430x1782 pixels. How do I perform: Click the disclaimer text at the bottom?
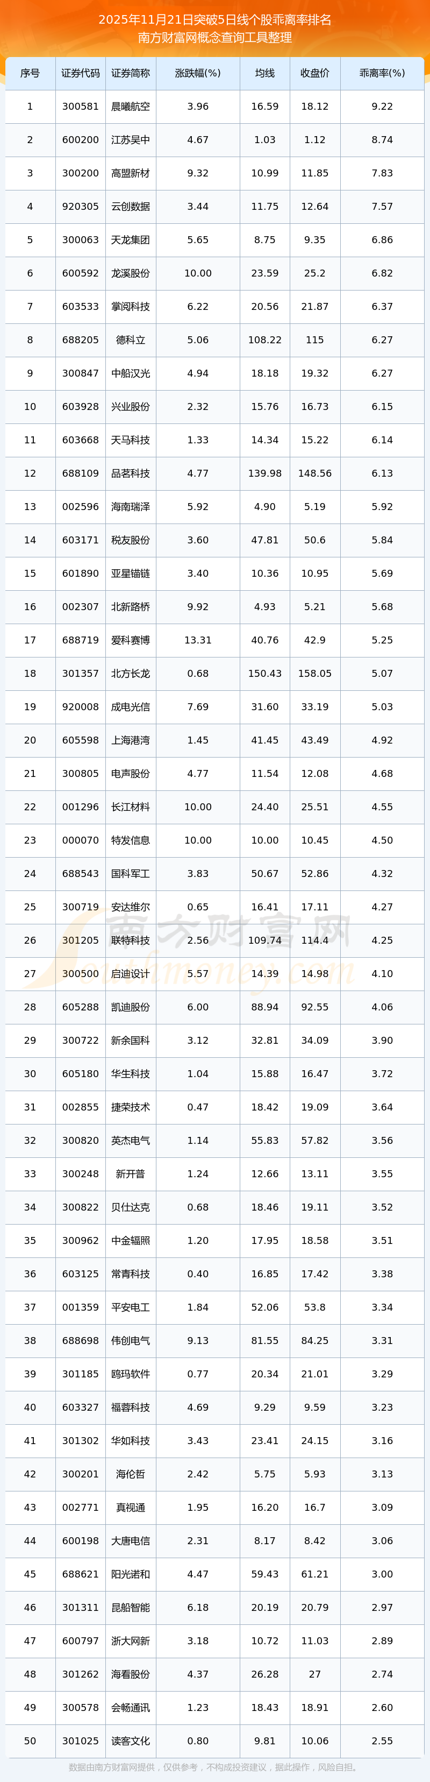tap(215, 1767)
